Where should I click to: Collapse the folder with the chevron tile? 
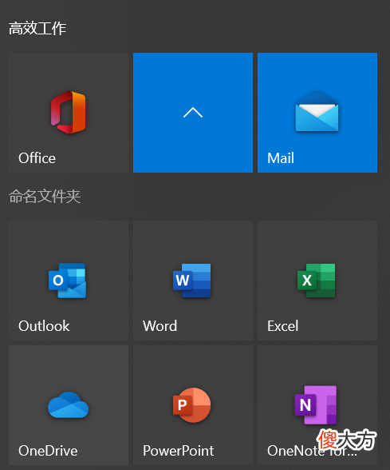coord(193,113)
